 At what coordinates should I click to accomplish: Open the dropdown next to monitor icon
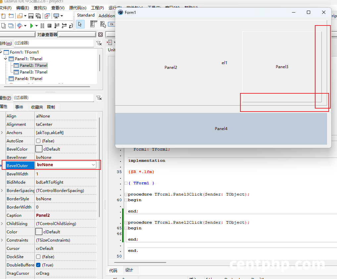(62, 16)
